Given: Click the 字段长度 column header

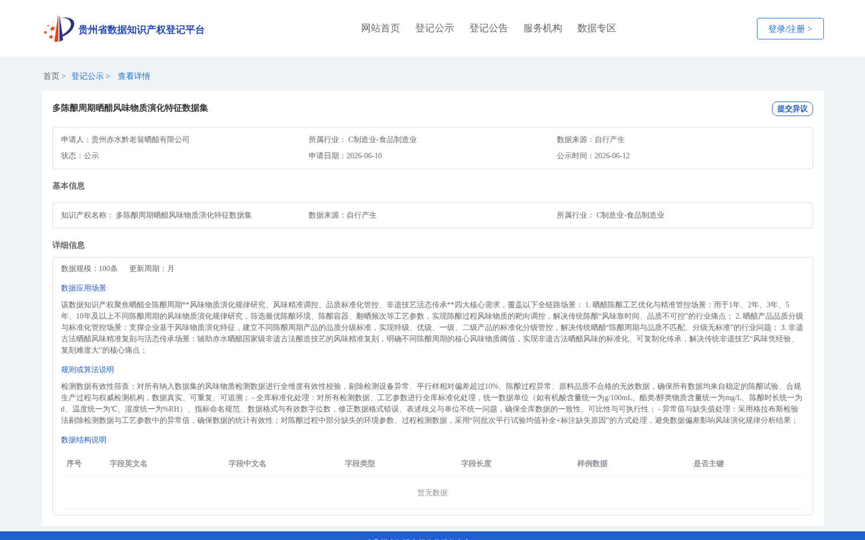Looking at the screenshot, I should [476, 463].
